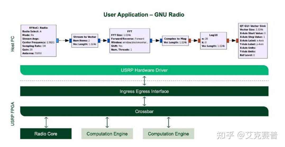
Task: Click the Complex to Mag orange output port
Action: tap(190, 40)
